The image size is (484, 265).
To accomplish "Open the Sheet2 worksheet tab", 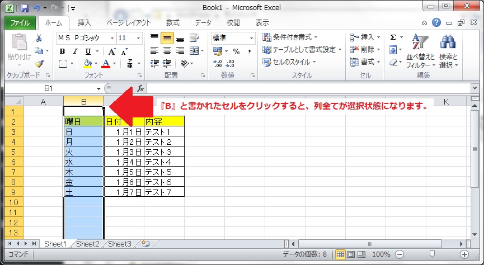I will click(x=87, y=244).
